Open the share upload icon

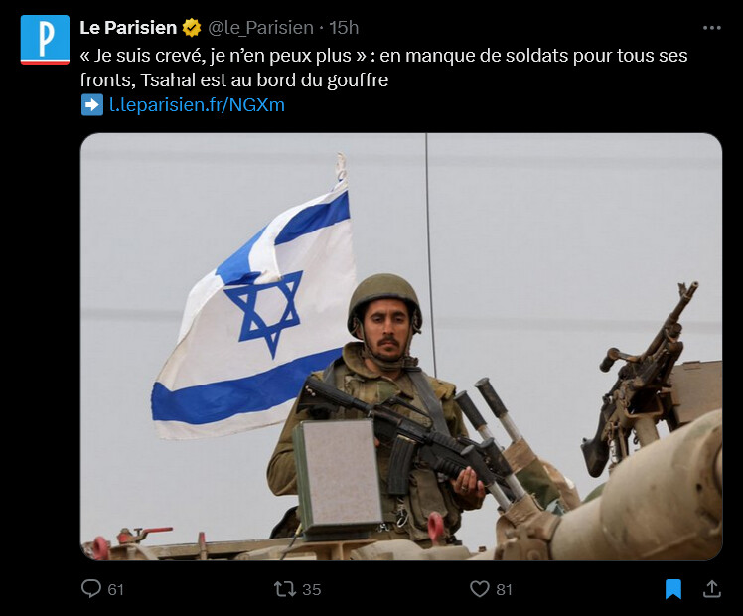point(712,589)
